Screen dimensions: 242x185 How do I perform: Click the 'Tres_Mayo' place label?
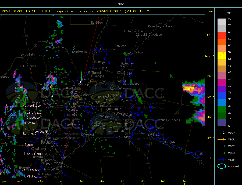98,62
